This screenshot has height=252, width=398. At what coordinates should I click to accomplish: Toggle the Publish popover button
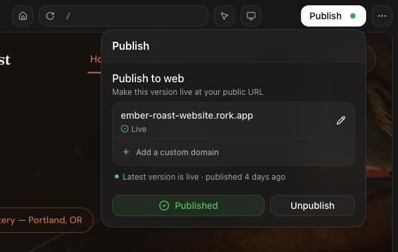(333, 16)
